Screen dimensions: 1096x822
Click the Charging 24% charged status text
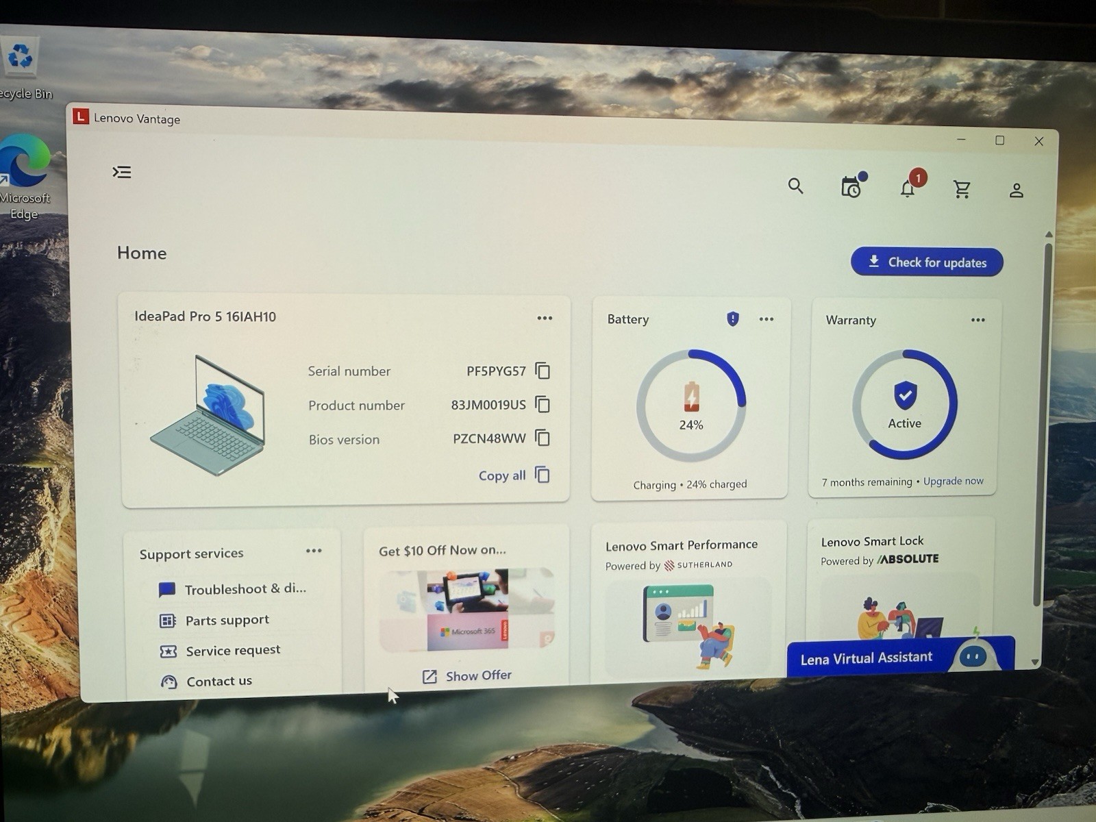click(x=690, y=484)
